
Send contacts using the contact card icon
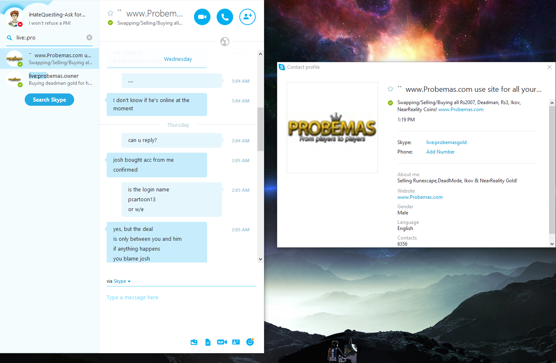tap(236, 342)
